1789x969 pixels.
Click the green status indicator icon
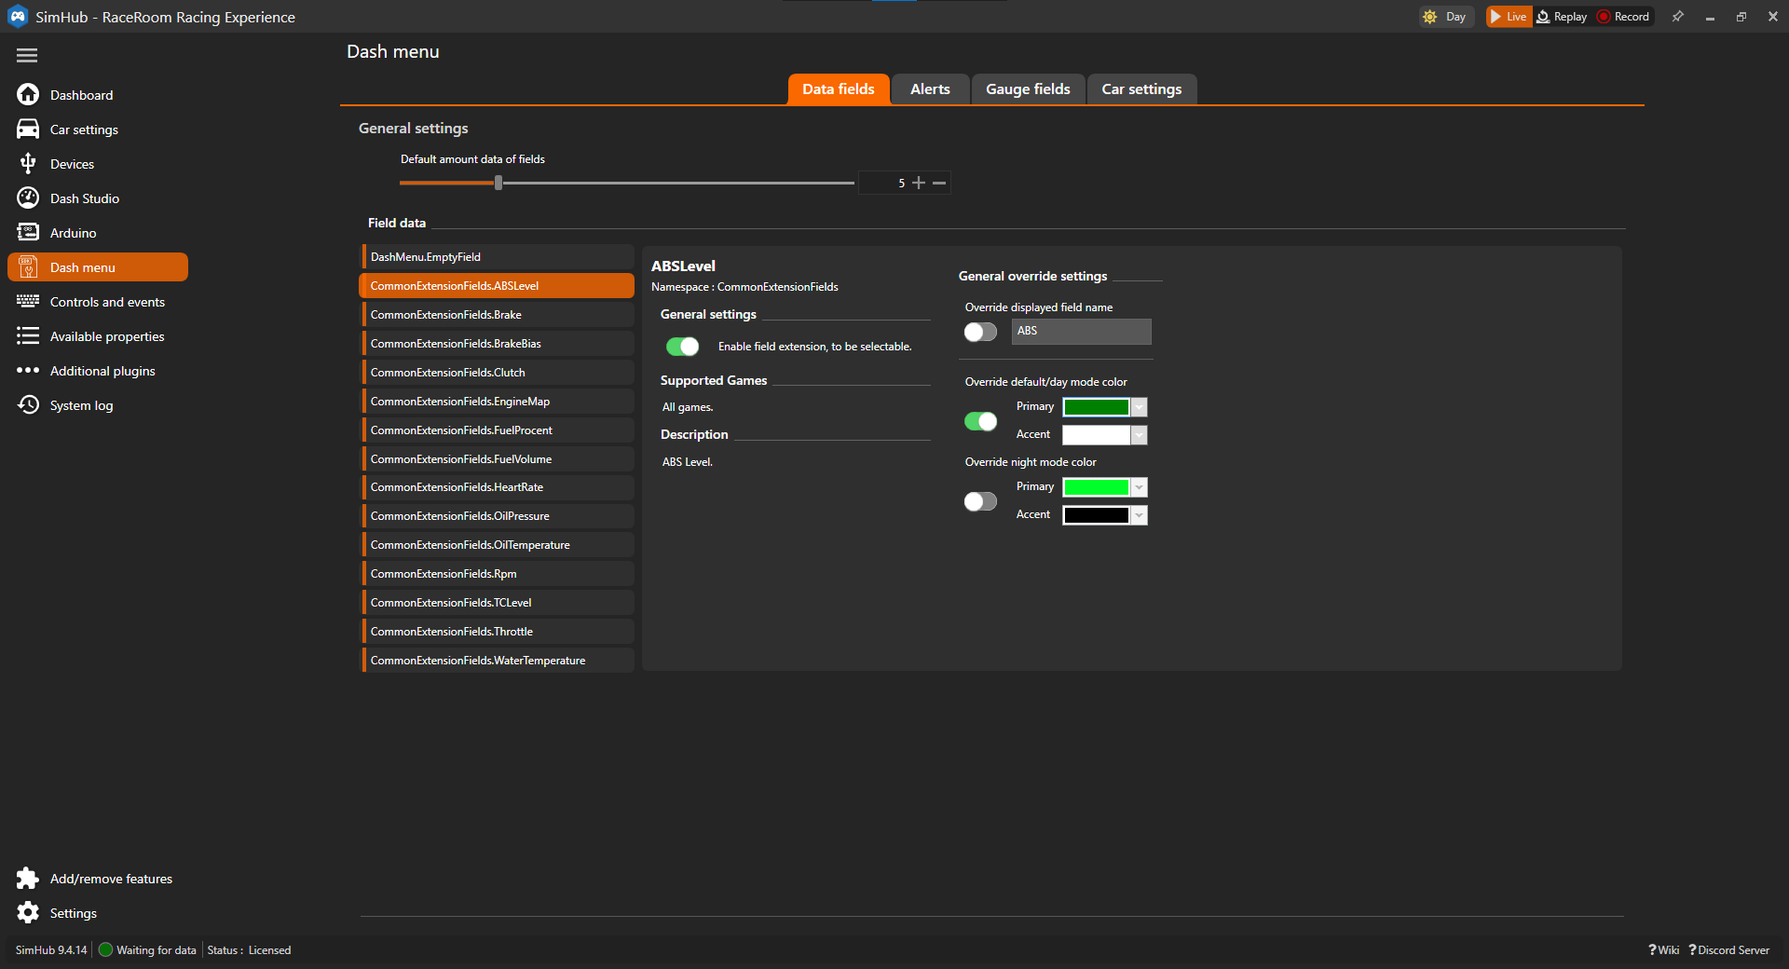pyautogui.click(x=105, y=950)
